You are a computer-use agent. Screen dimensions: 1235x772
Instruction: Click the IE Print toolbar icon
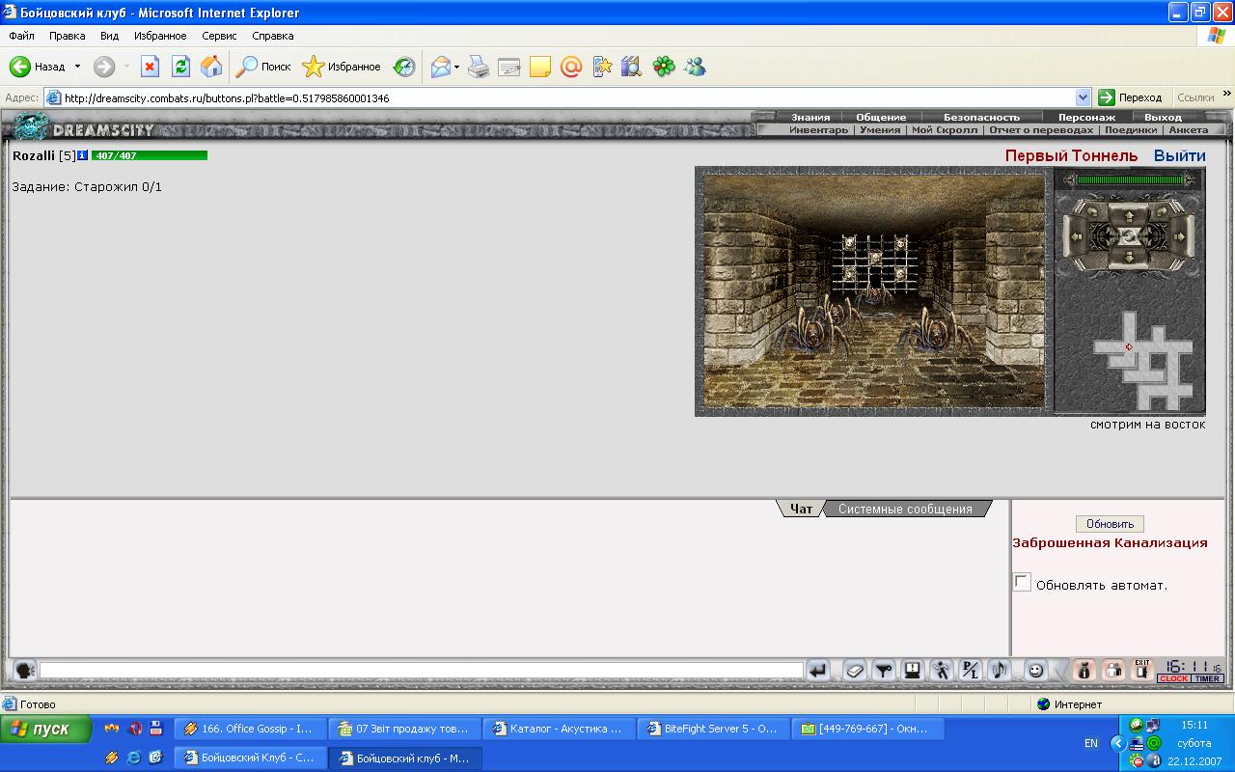point(479,67)
